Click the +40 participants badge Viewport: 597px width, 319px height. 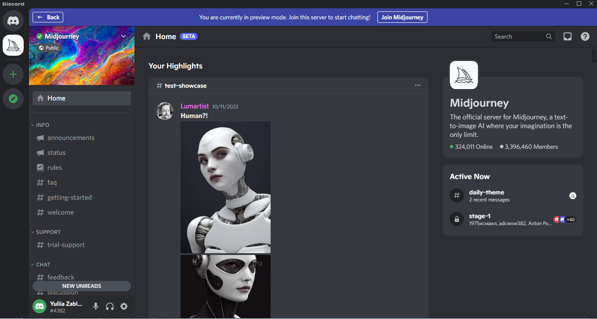point(570,219)
